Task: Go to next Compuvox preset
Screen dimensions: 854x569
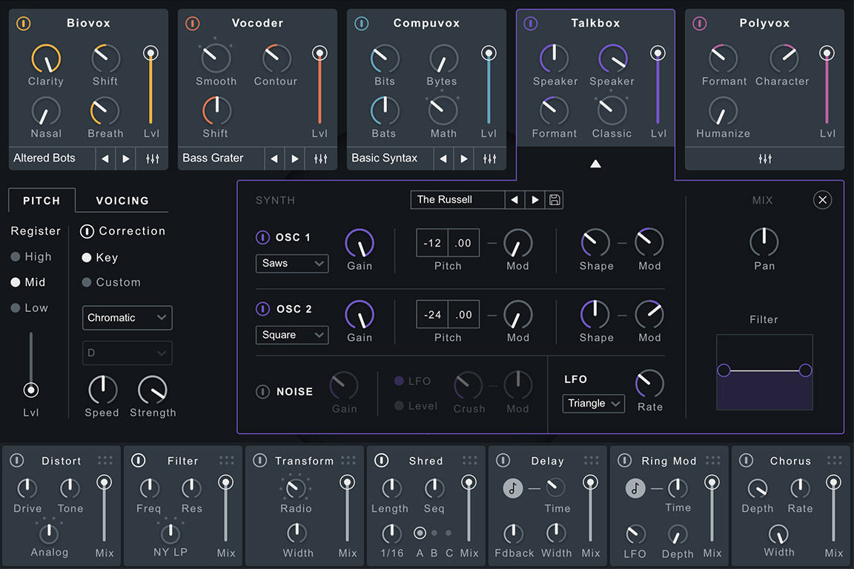Action: pos(463,159)
